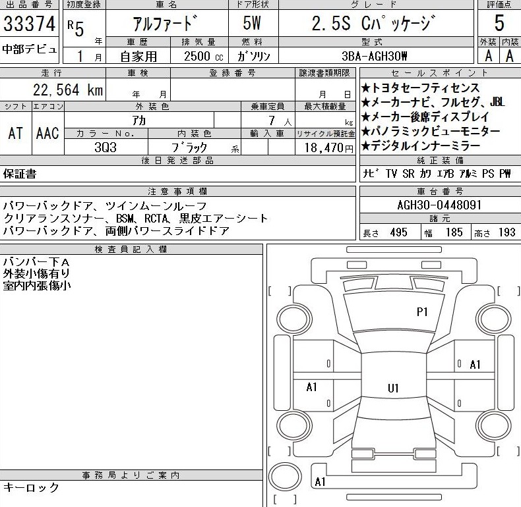Click the AAC air conditioner cell
Image resolution: width=521 pixels, height=507 pixels.
coord(47,134)
